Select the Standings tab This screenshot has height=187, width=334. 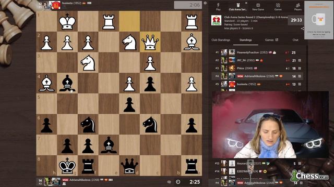[245, 40]
